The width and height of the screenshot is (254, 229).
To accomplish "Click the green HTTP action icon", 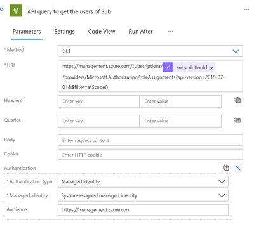I will pos(16,11).
